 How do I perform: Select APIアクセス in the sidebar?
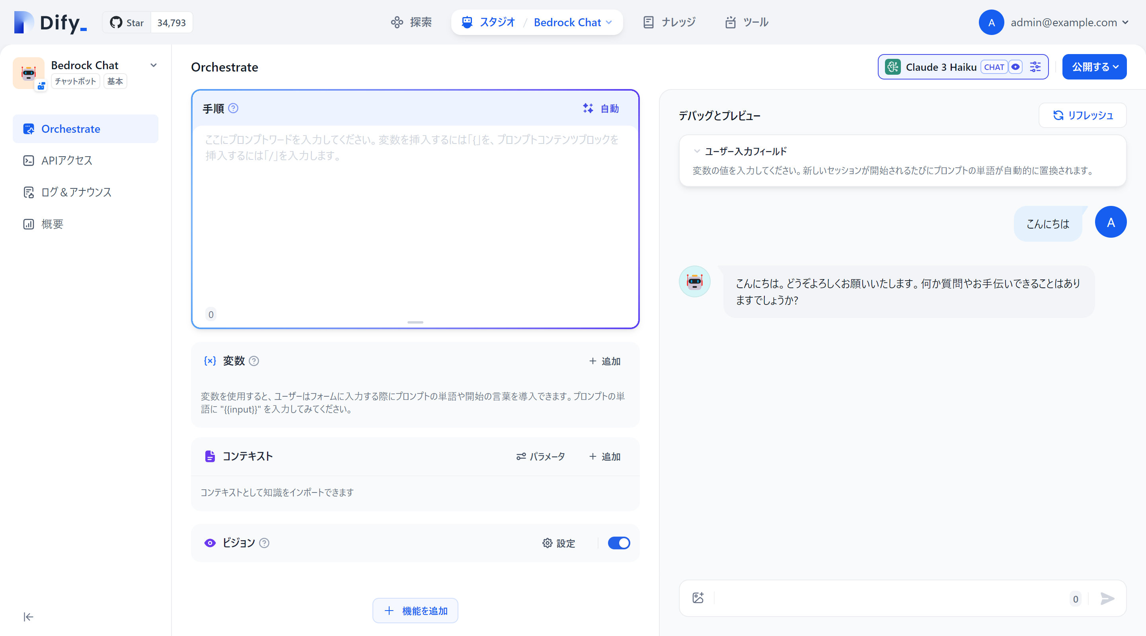(66, 161)
